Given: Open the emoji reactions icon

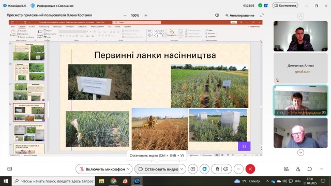Looking at the screenshot, I should point(225,169).
